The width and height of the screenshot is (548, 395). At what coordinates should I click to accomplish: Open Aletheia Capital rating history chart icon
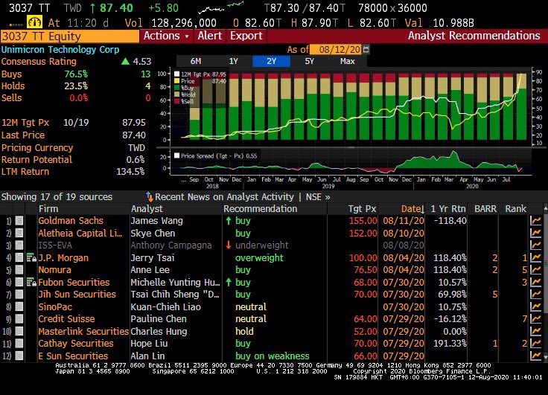[535, 234]
